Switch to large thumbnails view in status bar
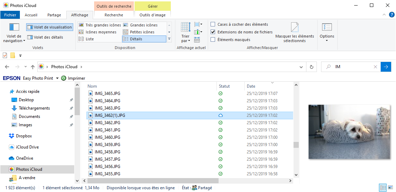Screen dimensions: 396x192 click(x=391, y=188)
